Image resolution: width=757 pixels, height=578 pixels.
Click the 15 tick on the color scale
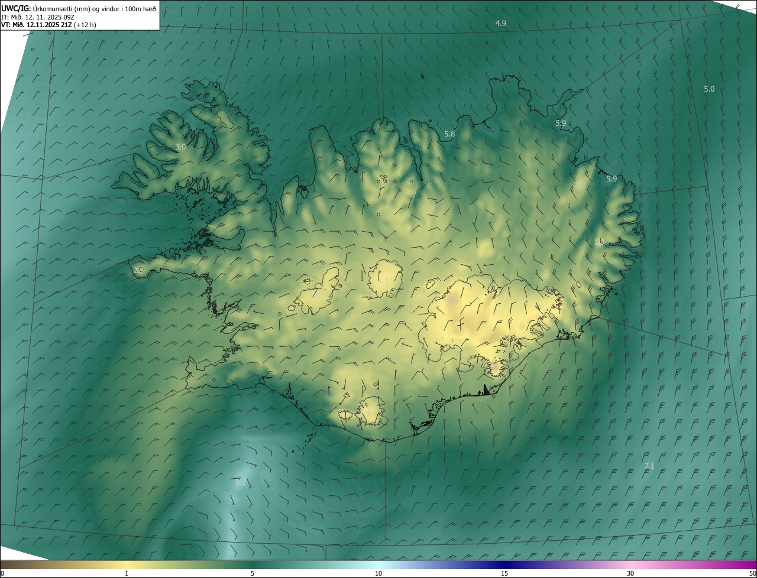point(504,573)
